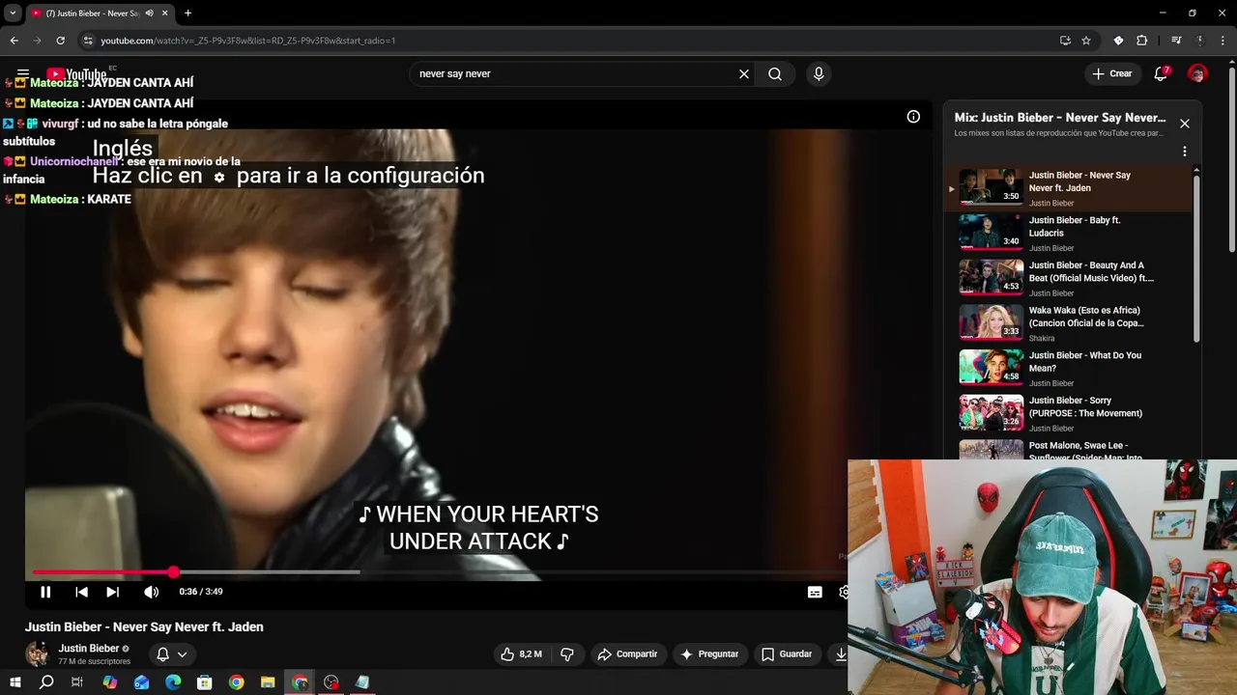
Task: Expand the subscription notification bell dropdown
Action: pos(171,654)
